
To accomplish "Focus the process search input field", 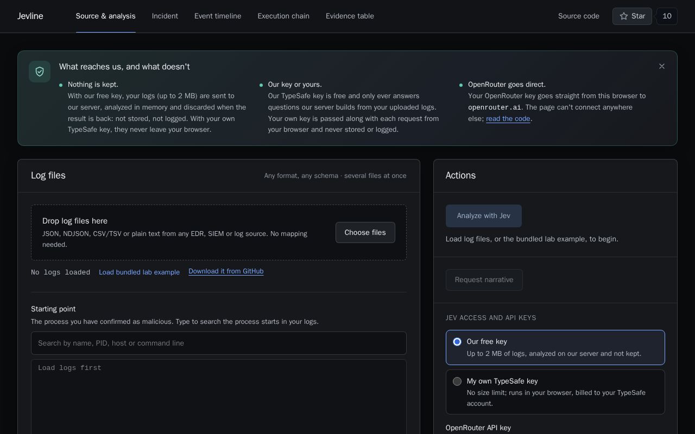I will click(219, 343).
